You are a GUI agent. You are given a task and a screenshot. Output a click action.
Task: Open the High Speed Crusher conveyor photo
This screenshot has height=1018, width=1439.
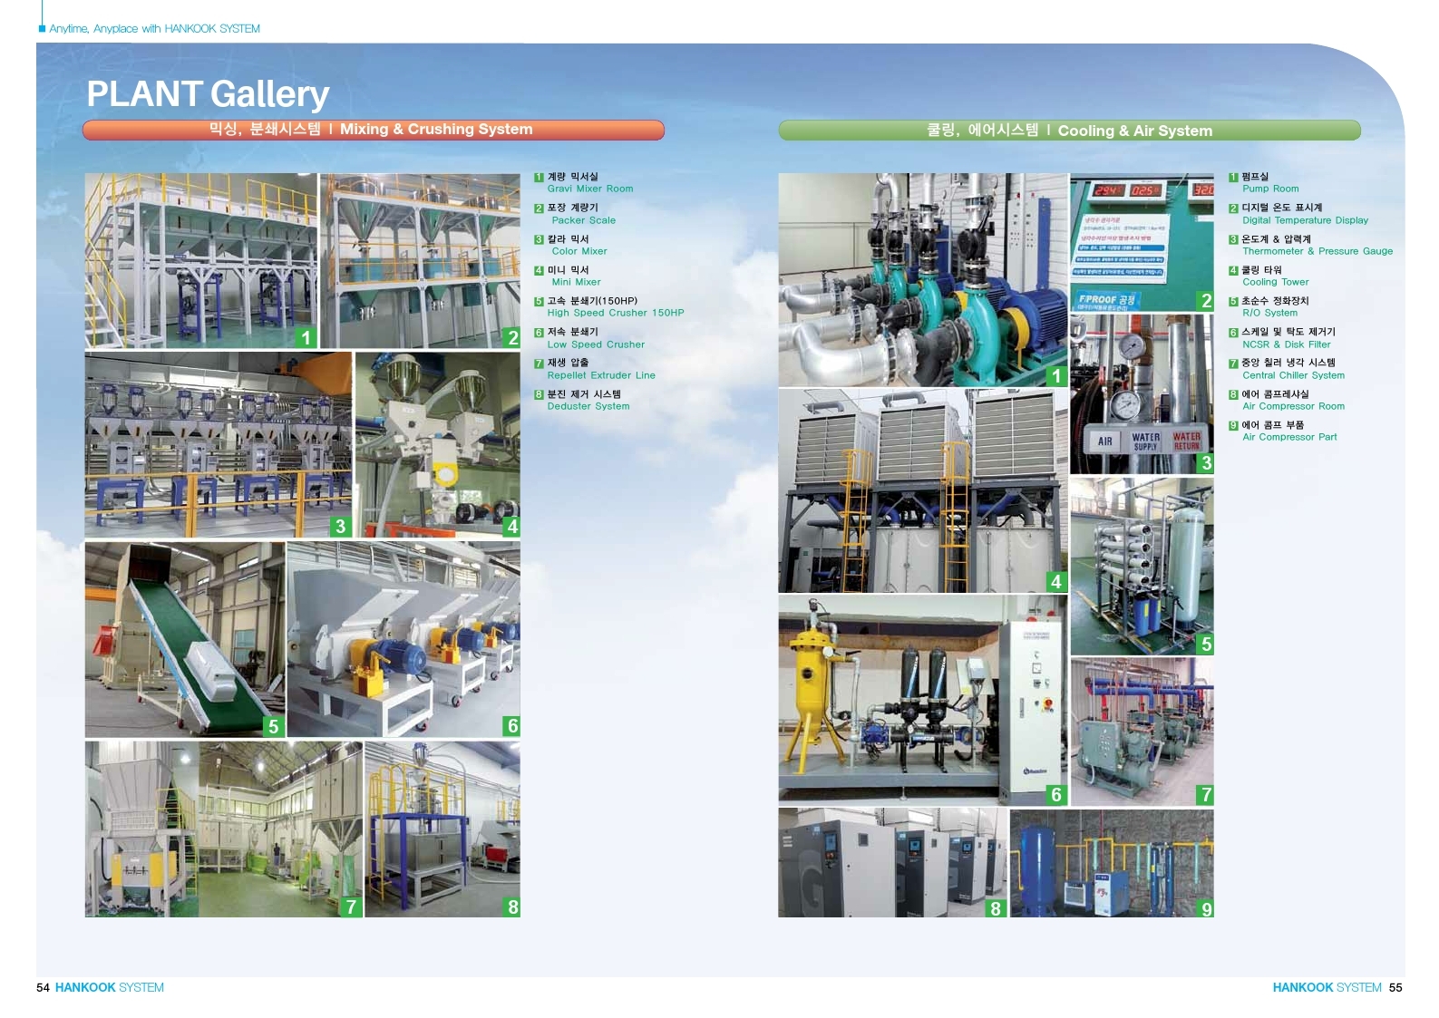[185, 639]
